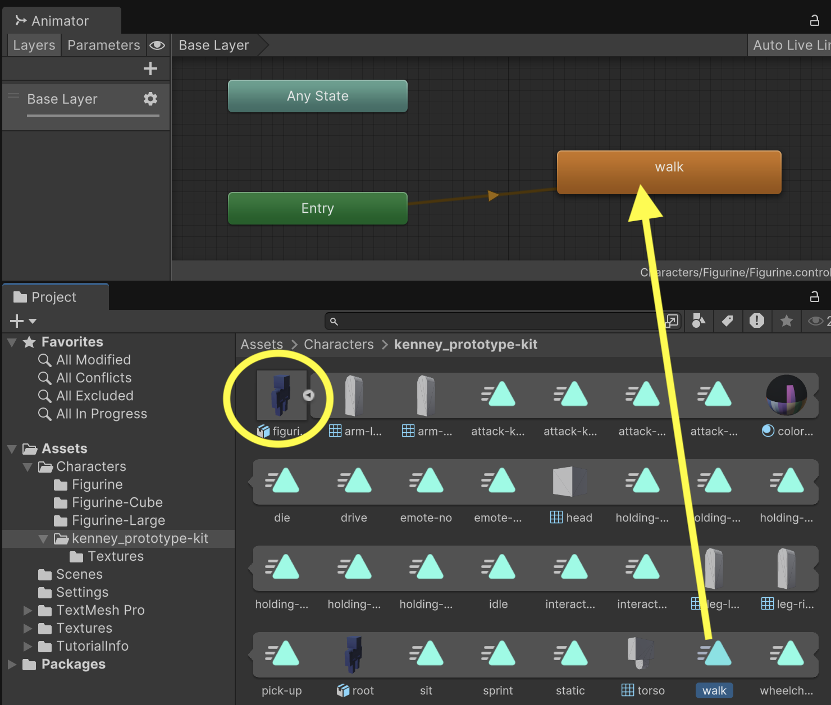Save search to favorites with star icon
Viewport: 831px width, 705px height.
coord(786,321)
